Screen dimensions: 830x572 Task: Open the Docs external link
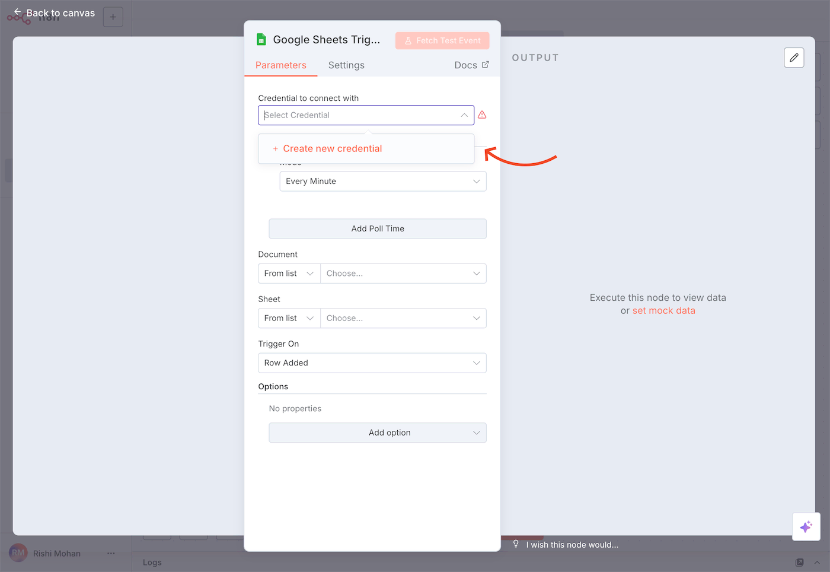click(x=471, y=65)
